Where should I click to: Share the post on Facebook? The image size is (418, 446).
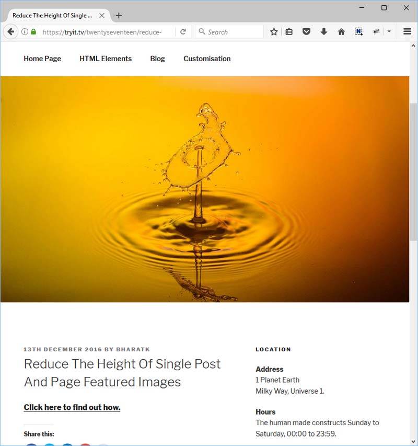(x=31, y=444)
